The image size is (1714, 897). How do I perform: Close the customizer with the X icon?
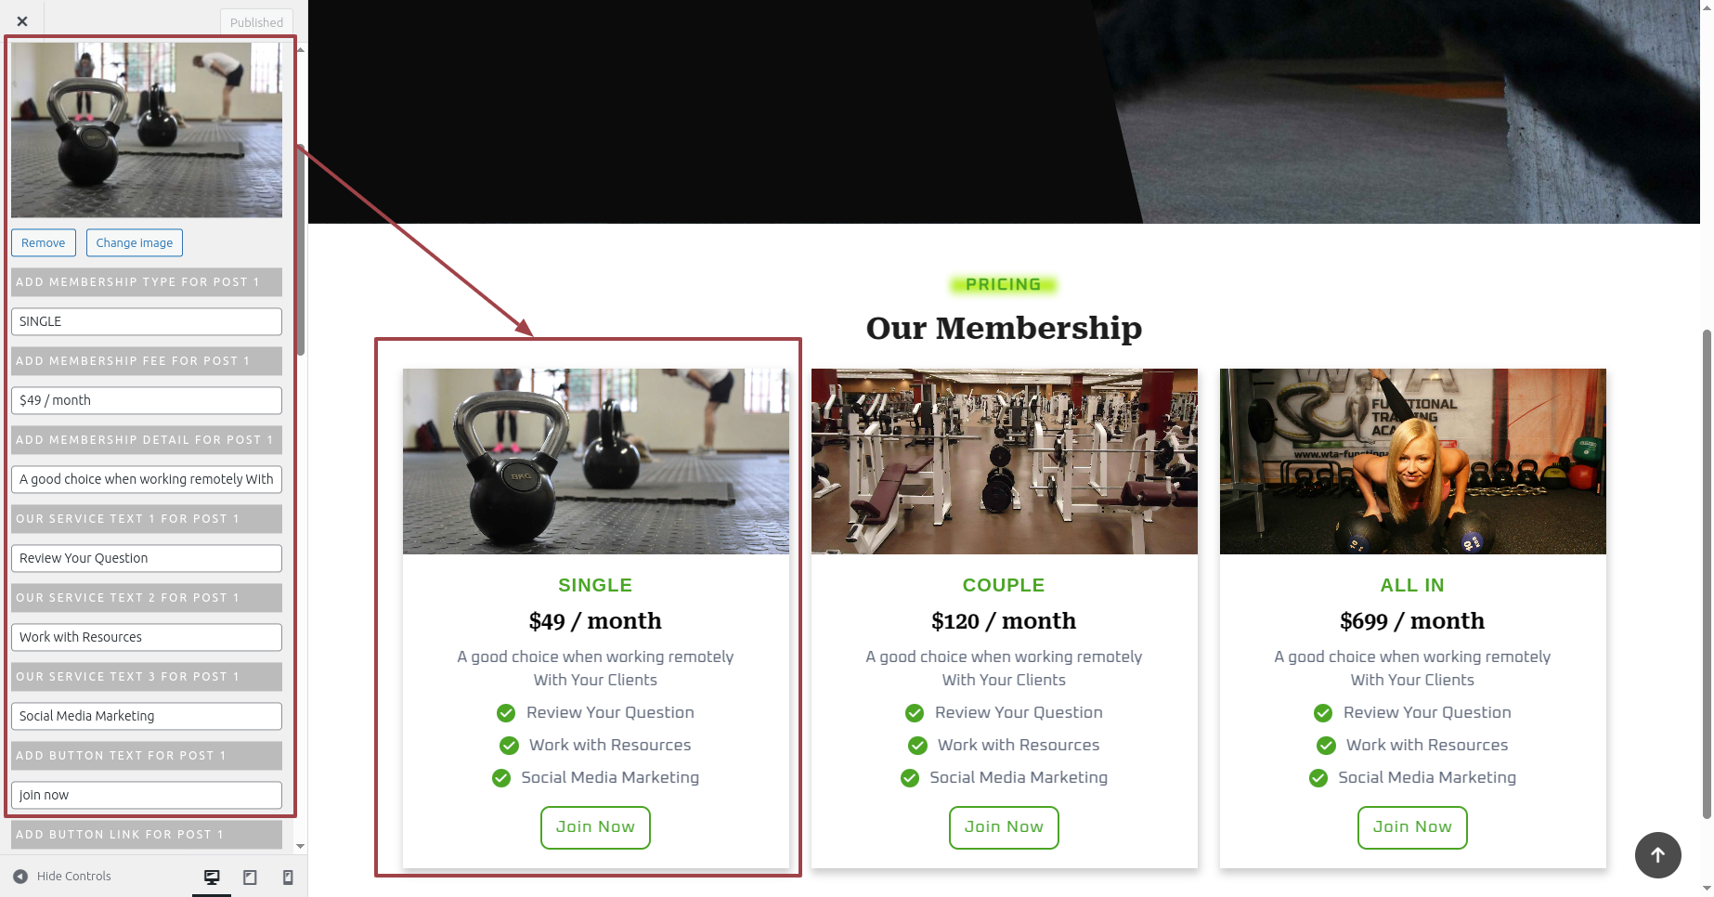point(22,21)
